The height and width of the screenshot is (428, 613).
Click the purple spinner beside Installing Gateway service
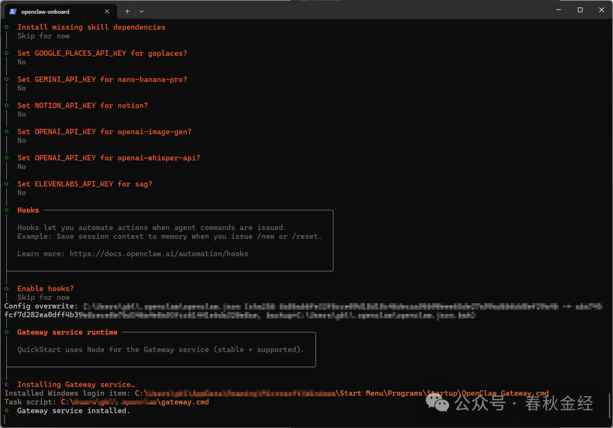(7, 384)
